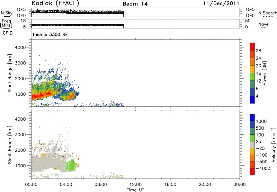Click the 20:00 time axis label
This screenshot has height=192, width=277.
coord(205,185)
